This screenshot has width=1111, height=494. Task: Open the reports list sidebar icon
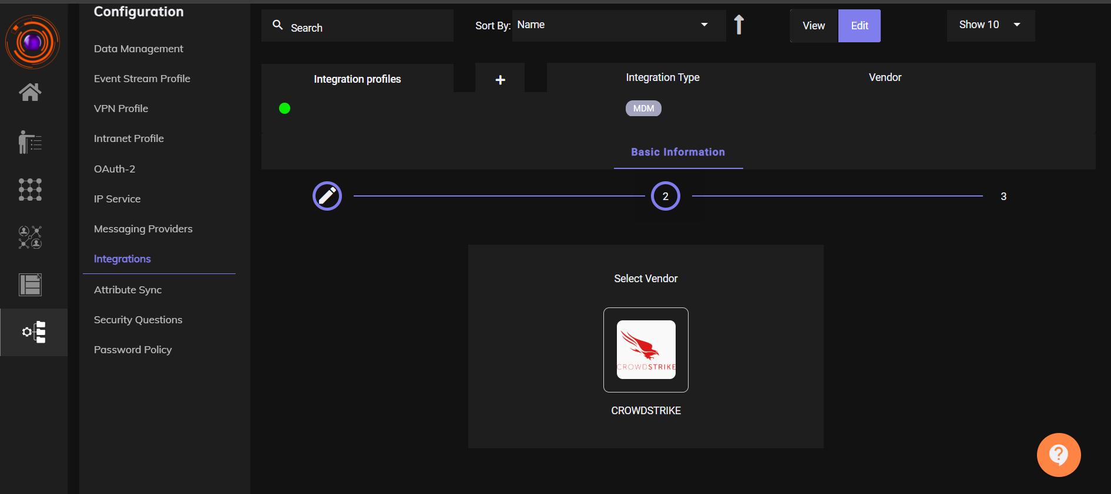coord(30,285)
